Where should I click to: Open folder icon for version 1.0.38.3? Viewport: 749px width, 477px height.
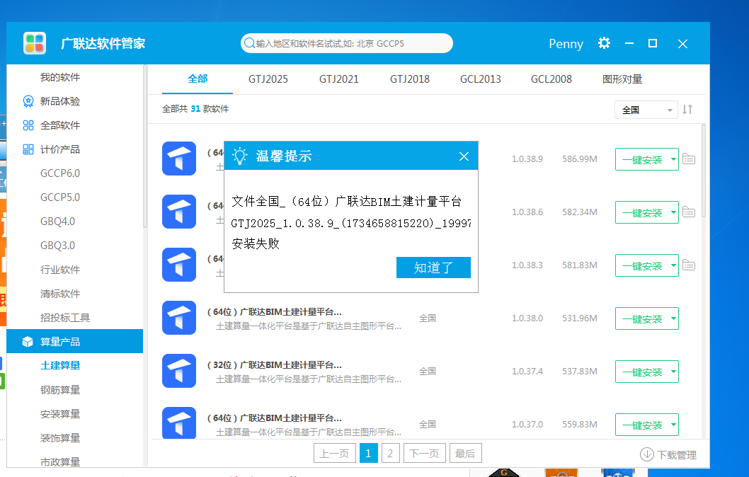pos(688,265)
